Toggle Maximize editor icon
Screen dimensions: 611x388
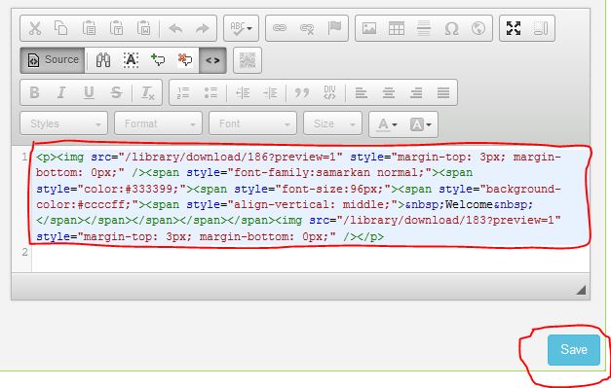[x=514, y=28]
